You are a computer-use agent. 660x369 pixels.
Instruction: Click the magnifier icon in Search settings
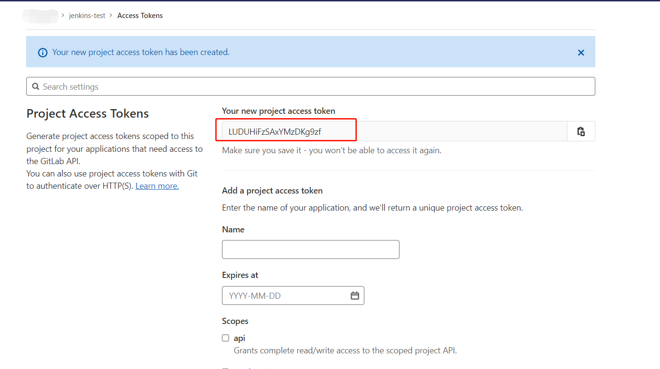tap(36, 87)
